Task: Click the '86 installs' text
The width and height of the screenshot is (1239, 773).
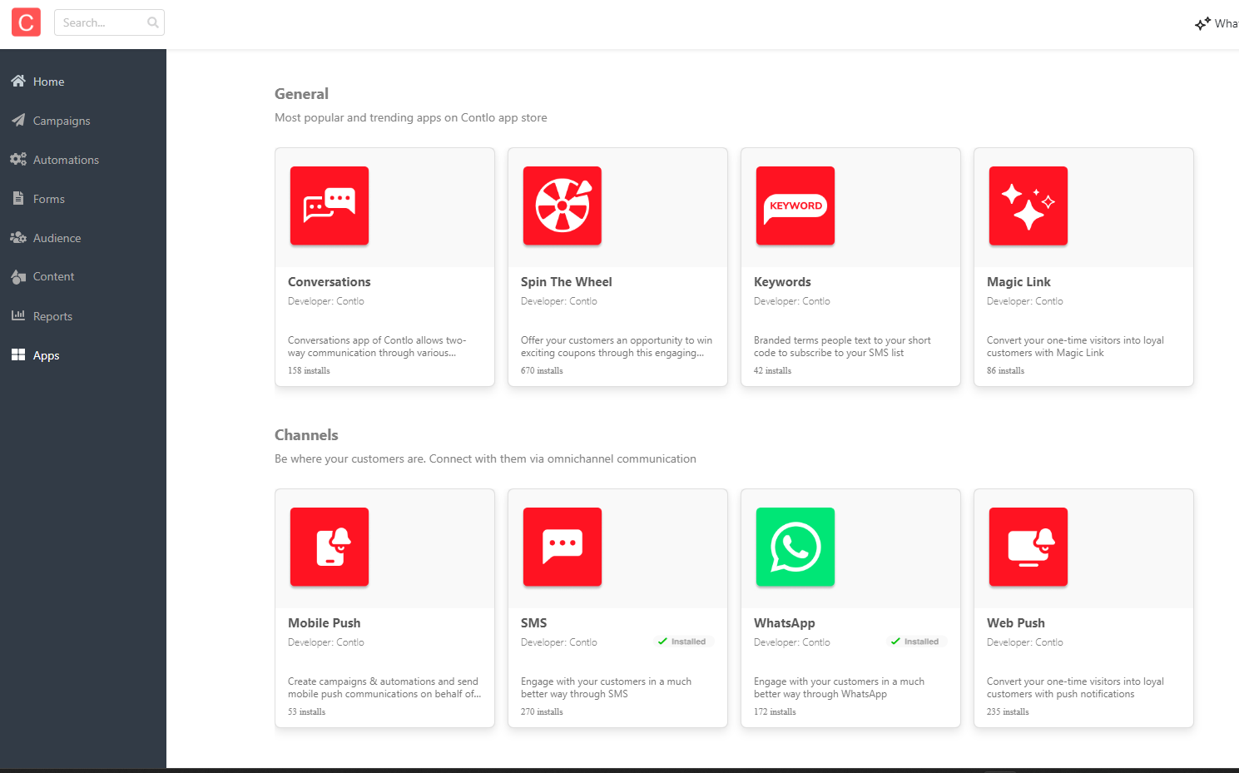Action: pyautogui.click(x=1005, y=371)
